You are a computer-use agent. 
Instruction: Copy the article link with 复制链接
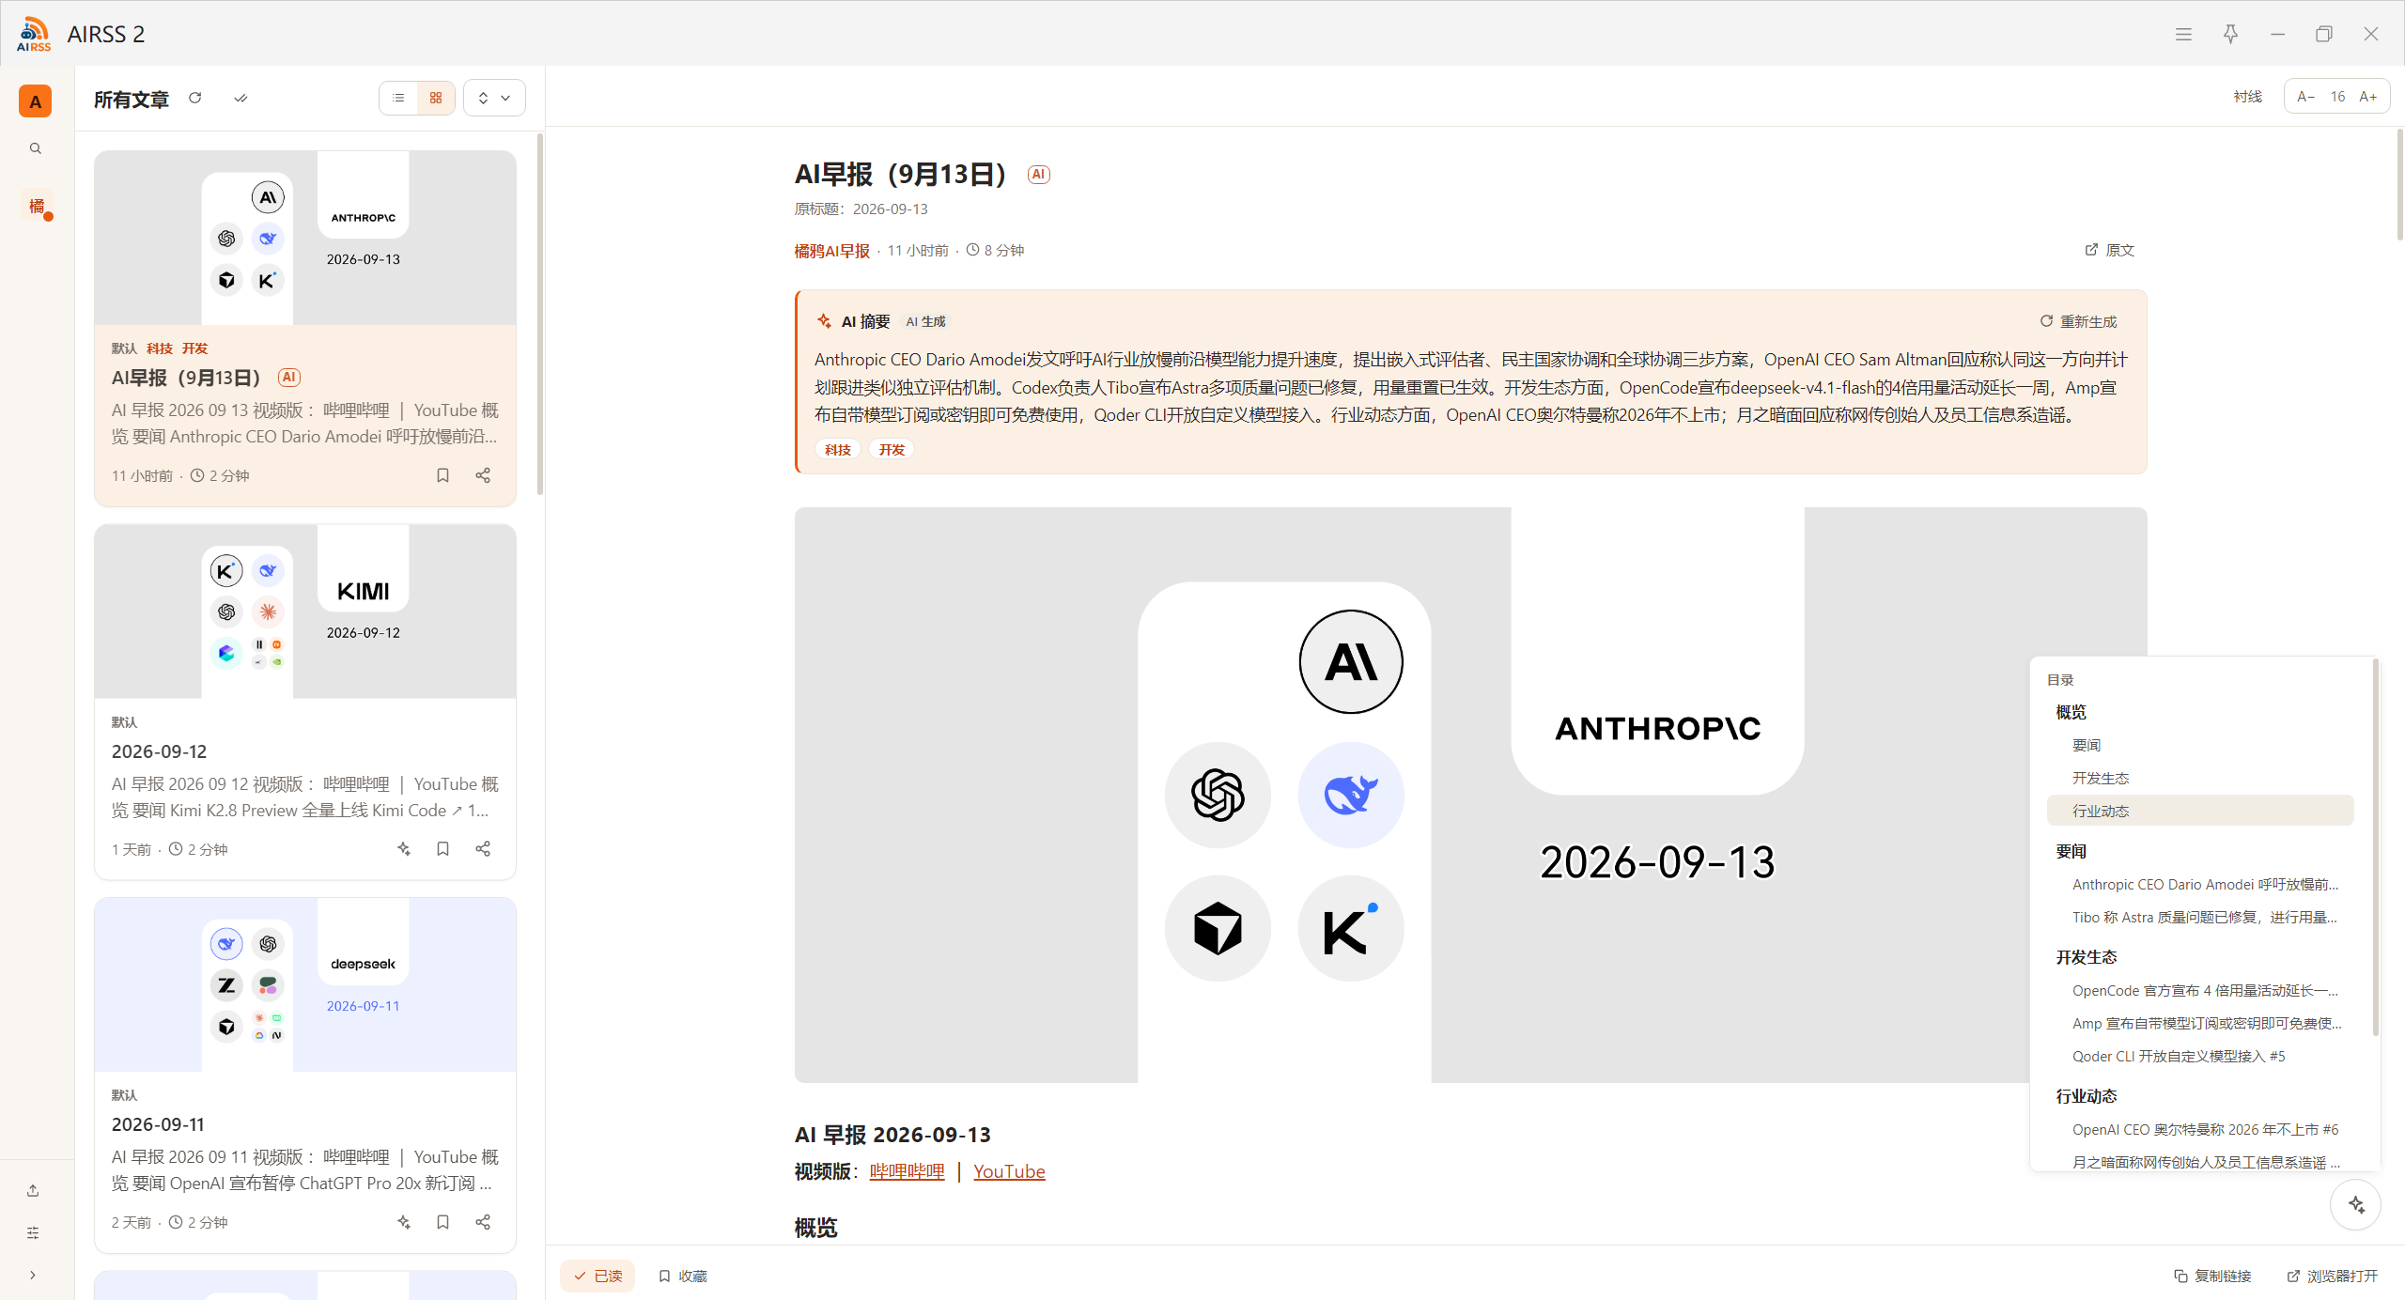tap(2212, 1276)
